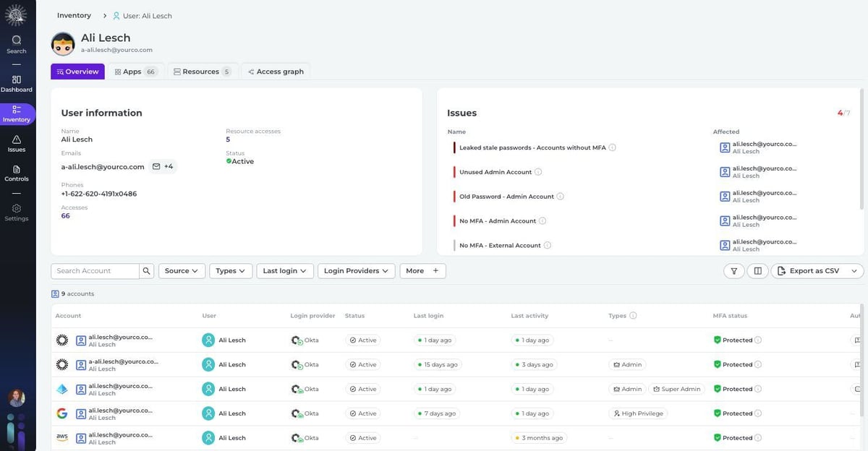Image resolution: width=868 pixels, height=451 pixels.
Task: Click the plus icon on the More filter
Action: pyautogui.click(x=435, y=271)
